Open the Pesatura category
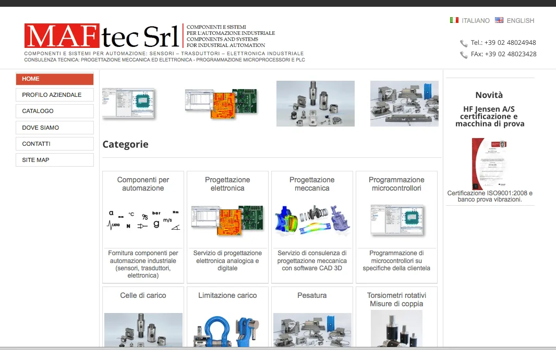 tap(312, 295)
